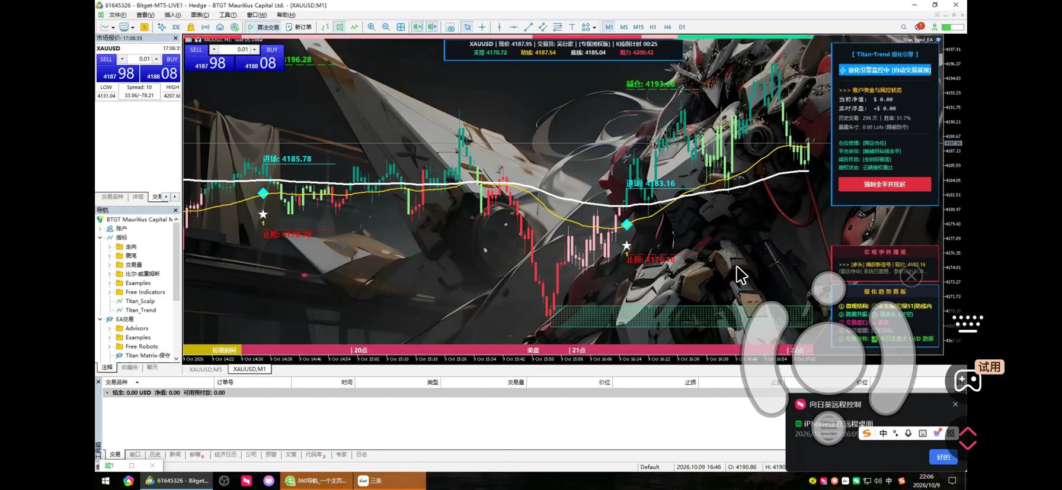This screenshot has width=1062, height=490.
Task: Switch chart to candlestick type
Action: [x=340, y=27]
